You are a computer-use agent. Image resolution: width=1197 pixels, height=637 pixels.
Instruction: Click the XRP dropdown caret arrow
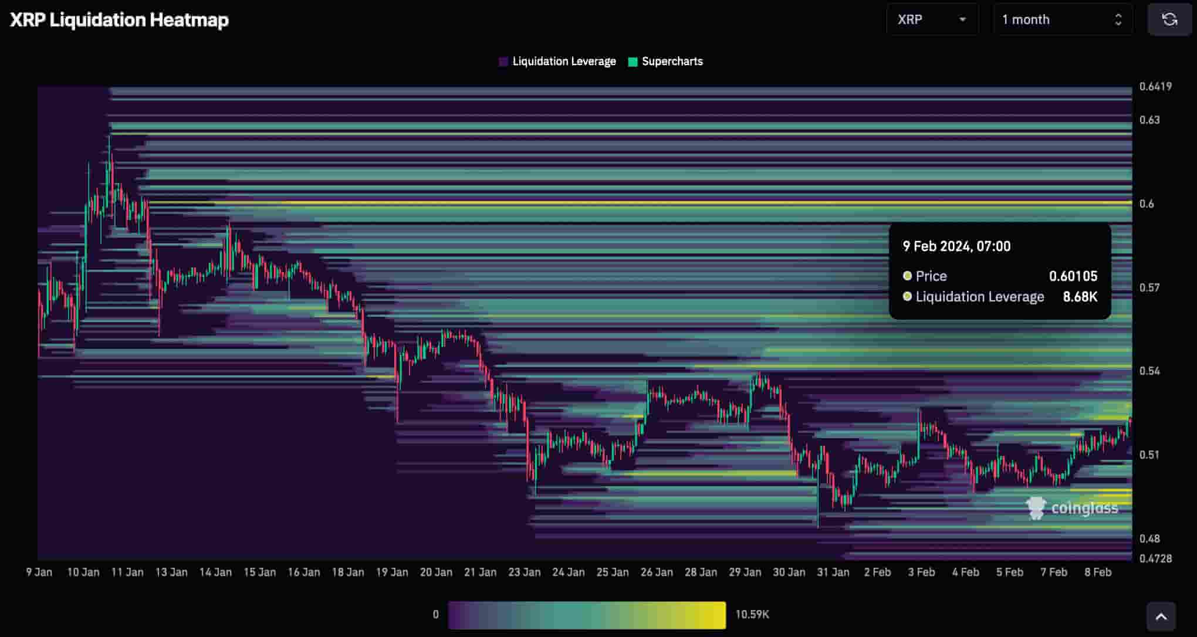962,19
